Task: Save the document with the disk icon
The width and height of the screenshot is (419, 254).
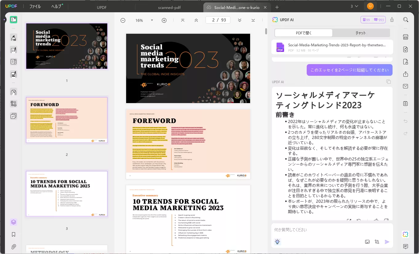Action: coord(405,104)
